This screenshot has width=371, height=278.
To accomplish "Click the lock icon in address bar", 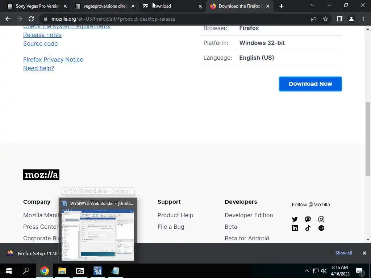I will (x=46, y=19).
